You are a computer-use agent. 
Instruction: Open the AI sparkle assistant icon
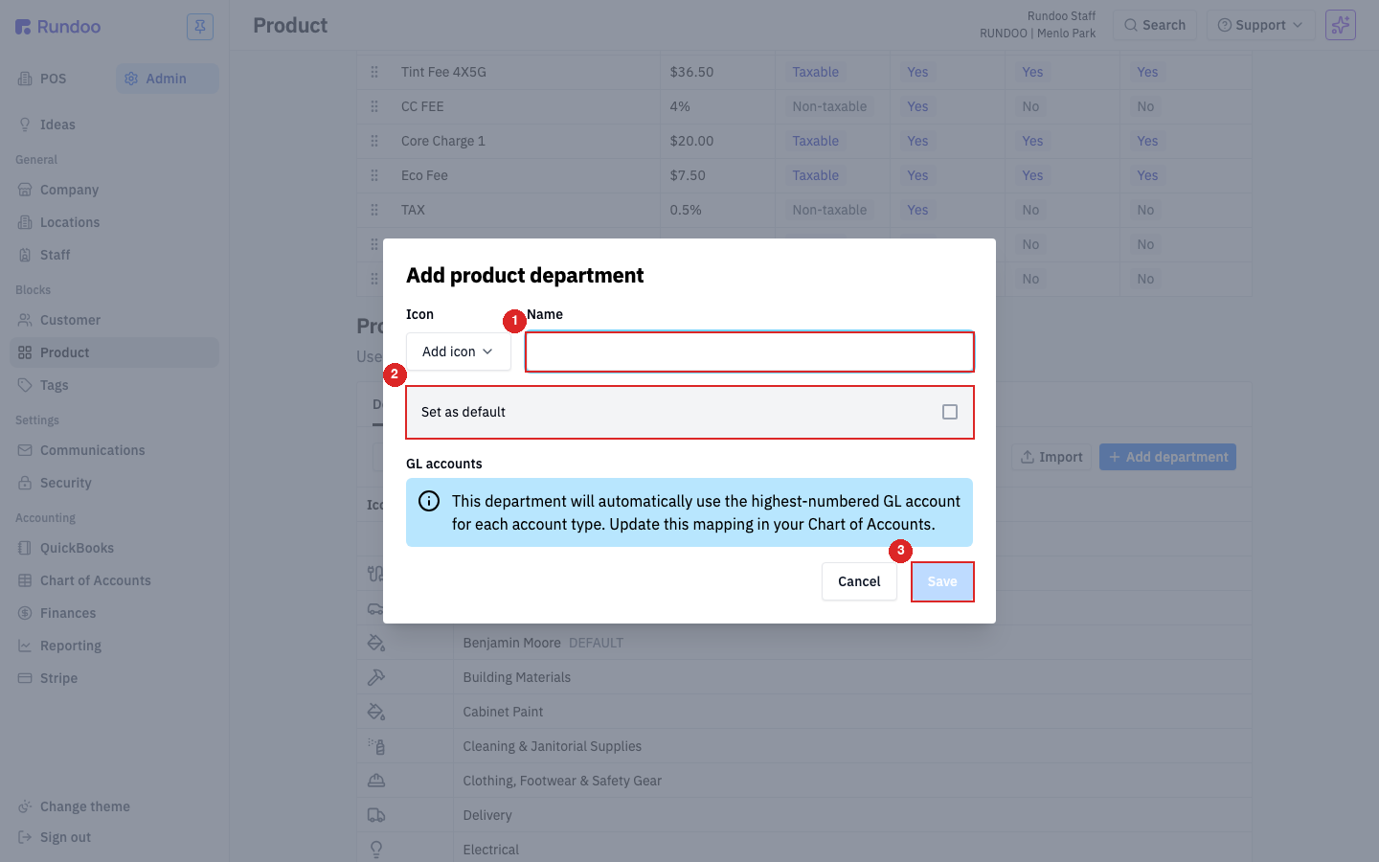1341,25
